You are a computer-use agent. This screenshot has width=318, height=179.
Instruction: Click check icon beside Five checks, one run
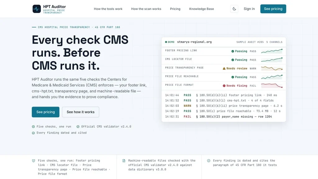(x=33, y=127)
